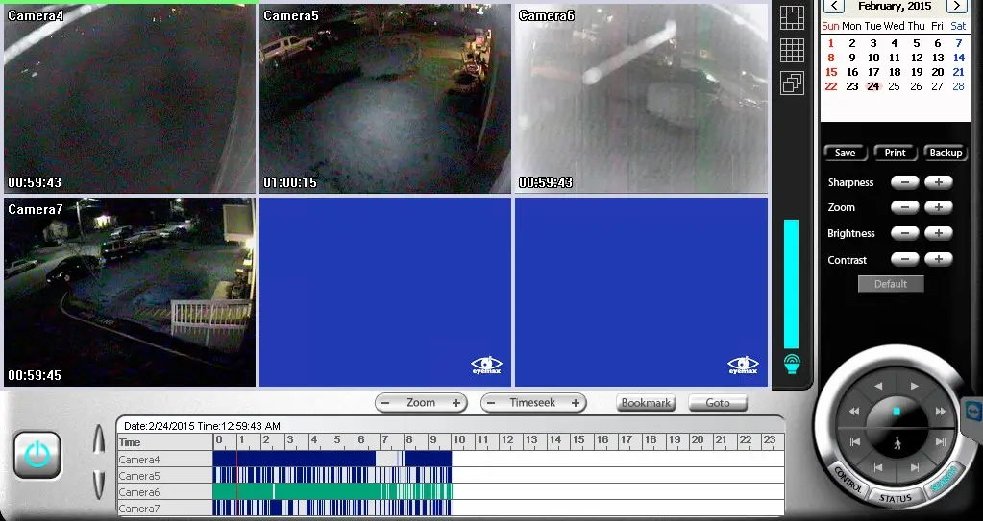Screen dimensions: 983x521
Task: Increase Brightness with the plus button
Action: coord(939,233)
